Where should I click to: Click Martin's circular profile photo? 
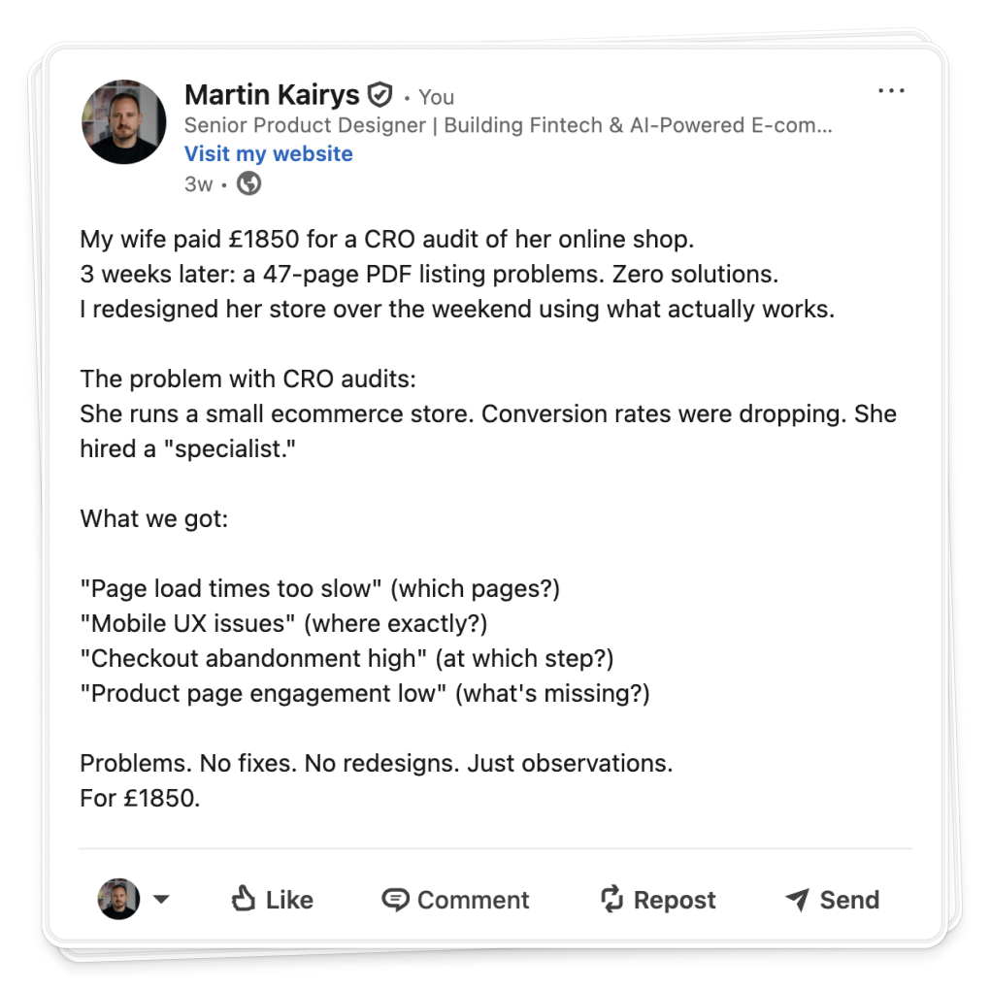coord(123,122)
